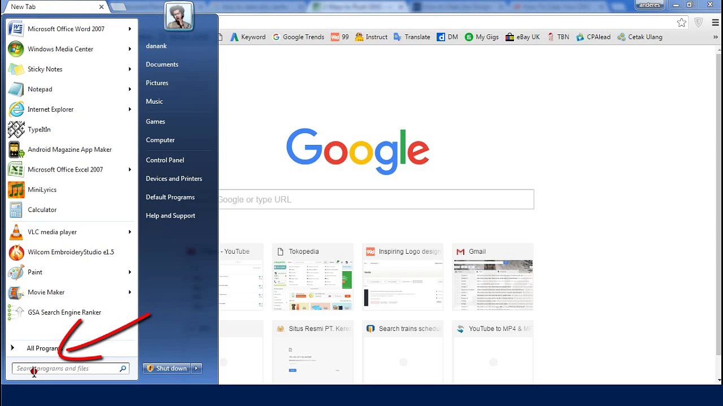Click the bookmark star icon in Chrome
Viewport: 723px width, 406px height.
682,23
